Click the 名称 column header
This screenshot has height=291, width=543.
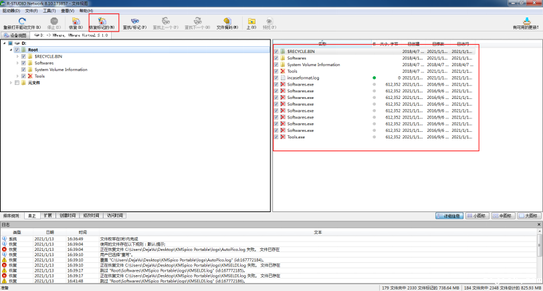click(322, 43)
